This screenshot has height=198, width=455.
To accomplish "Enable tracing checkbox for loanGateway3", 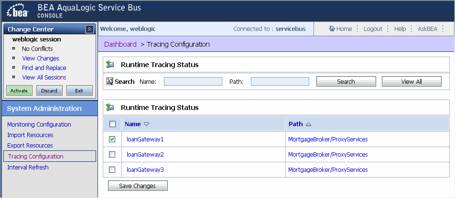I will click(x=112, y=169).
